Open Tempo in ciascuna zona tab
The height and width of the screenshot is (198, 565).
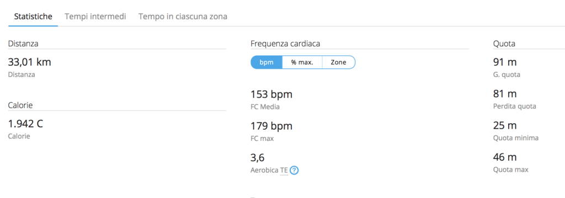[183, 16]
